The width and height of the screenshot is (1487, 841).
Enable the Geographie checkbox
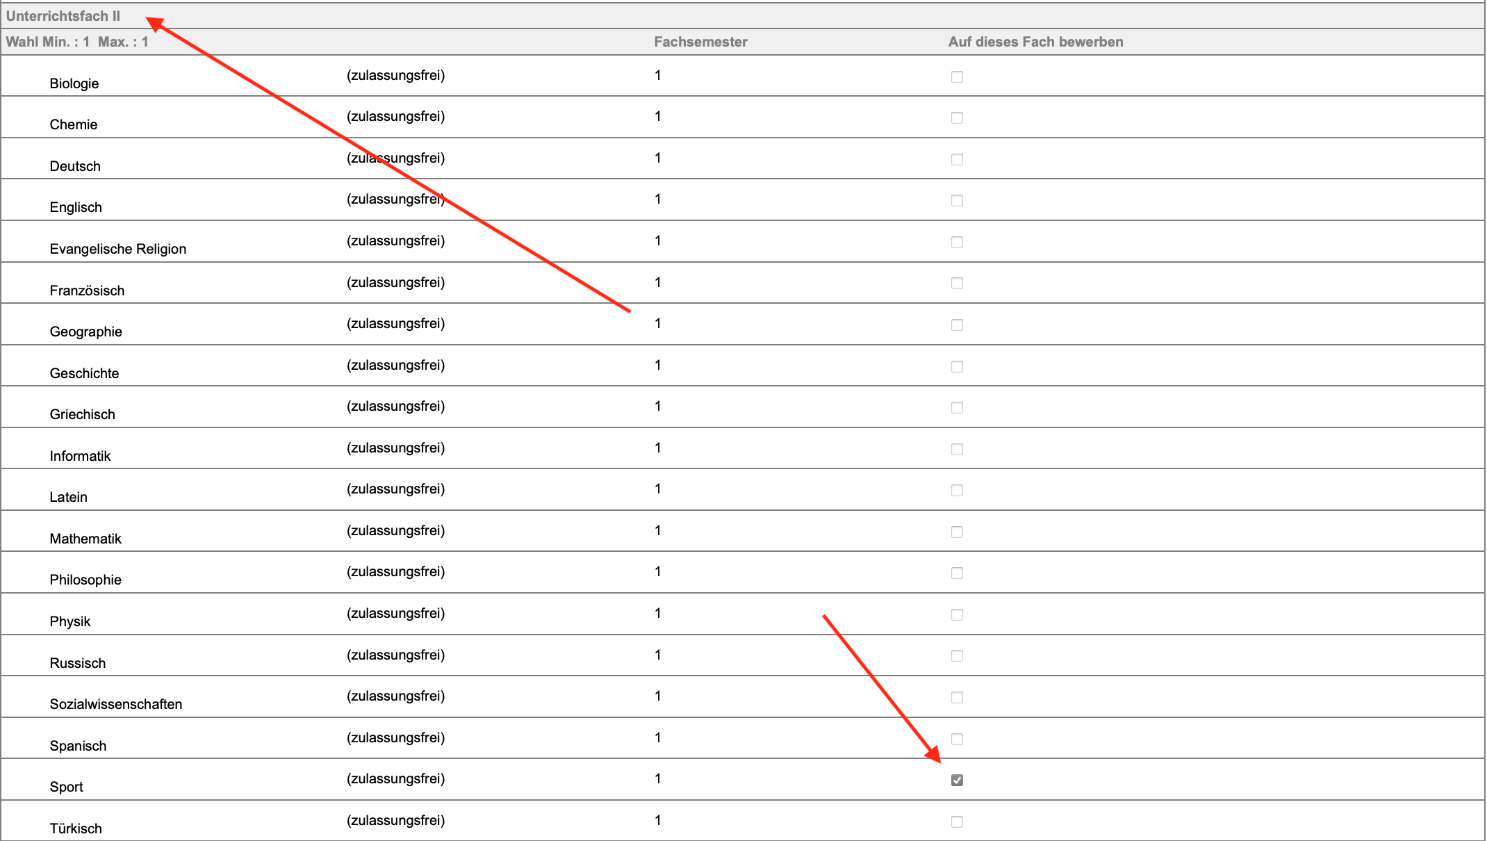pos(957,325)
